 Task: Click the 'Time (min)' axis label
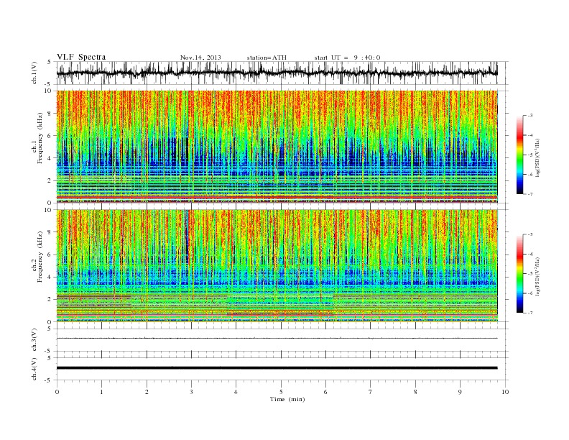(287, 399)
